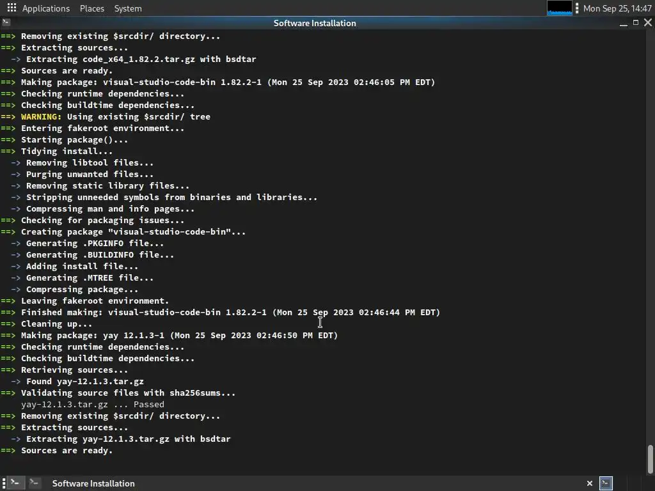Image resolution: width=655 pixels, height=491 pixels.
Task: Click 'Extracting yay-12.1.3.tar.gz with bsdtar' line
Action: click(128, 439)
